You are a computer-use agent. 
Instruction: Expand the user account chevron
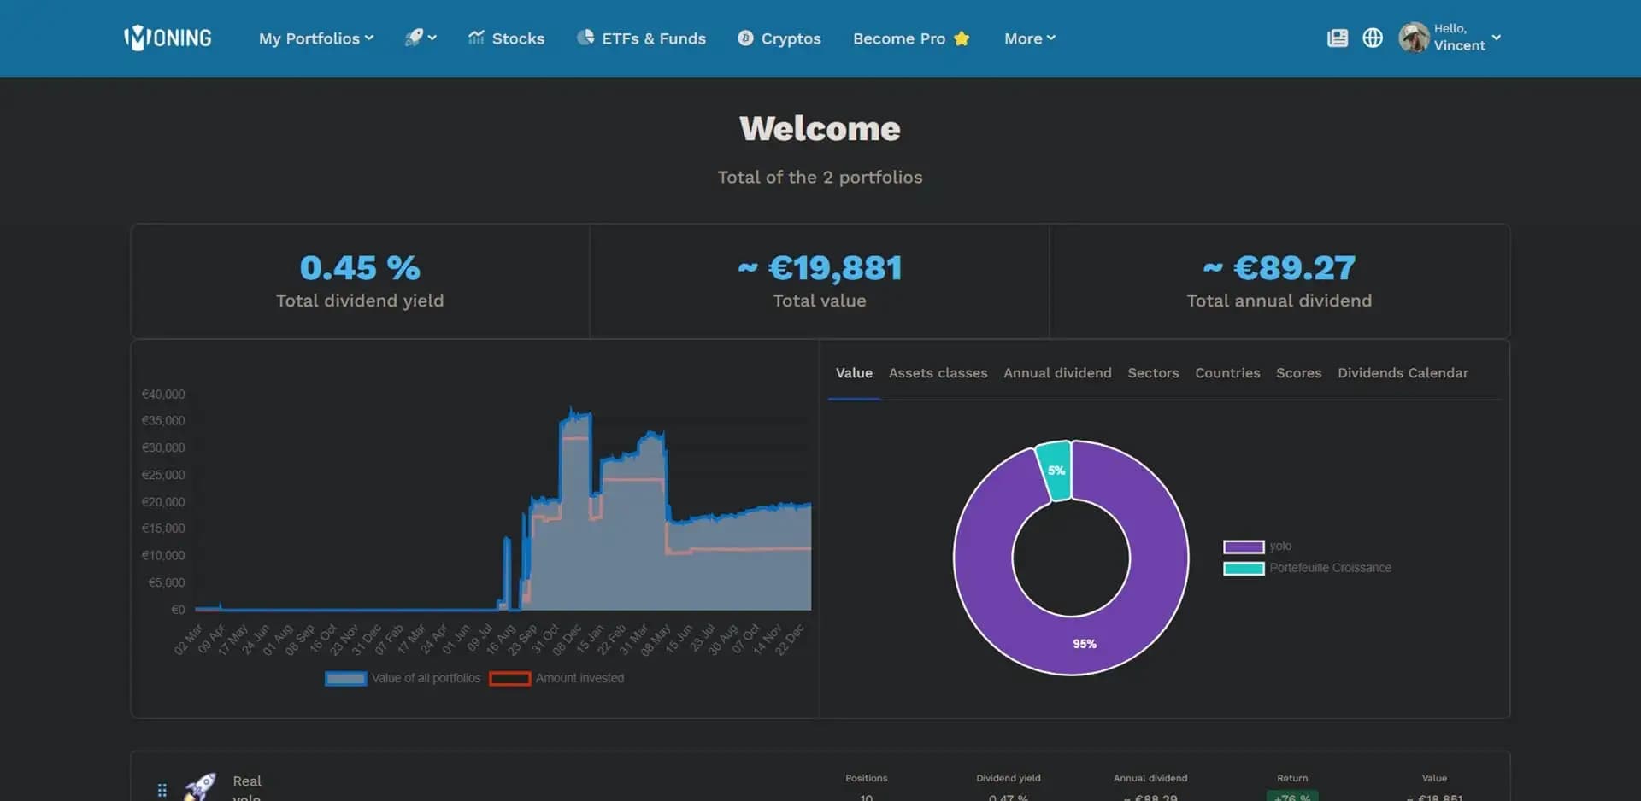pyautogui.click(x=1496, y=38)
